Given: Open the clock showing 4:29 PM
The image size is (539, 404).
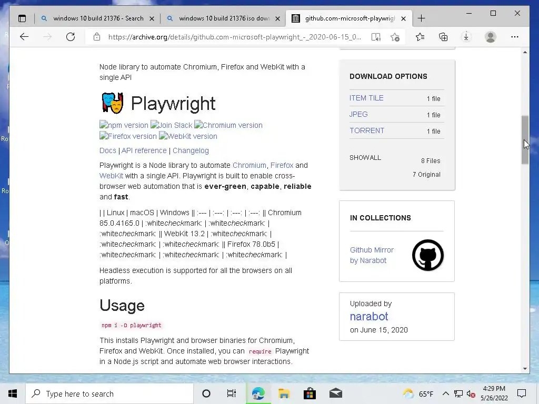Looking at the screenshot, I should tap(494, 393).
